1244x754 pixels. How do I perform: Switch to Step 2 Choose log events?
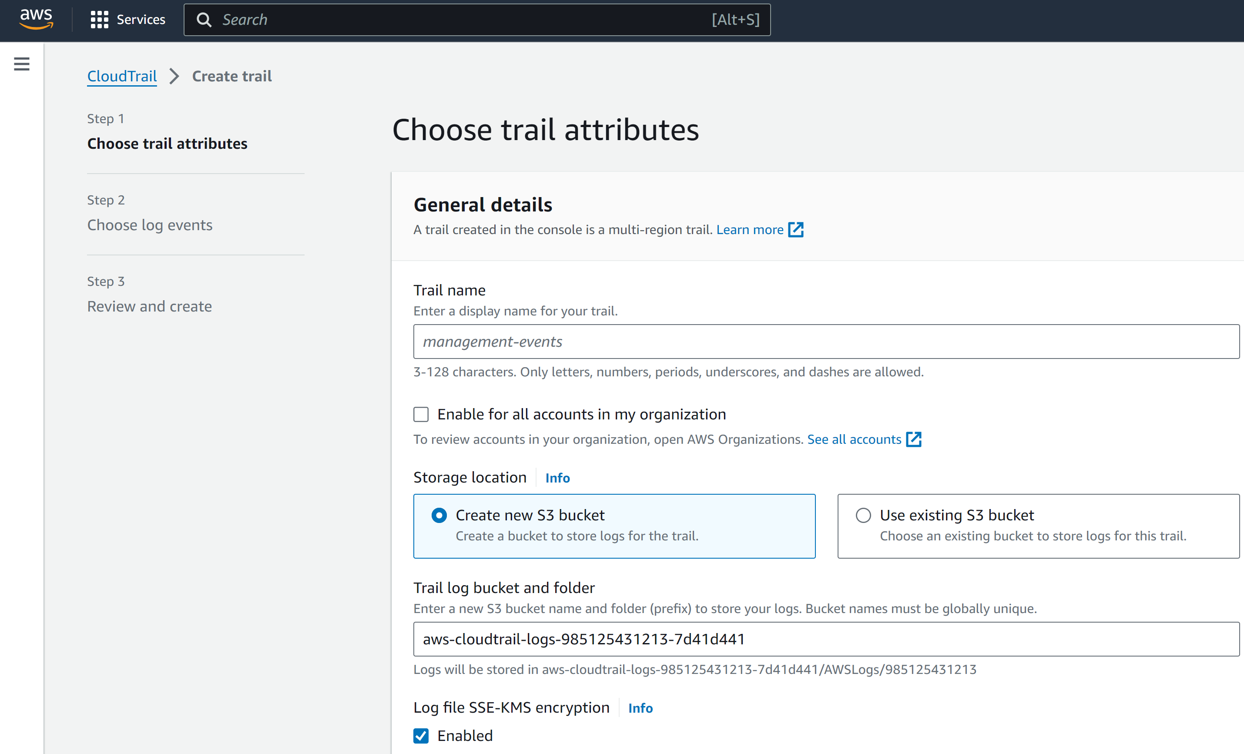coord(150,225)
